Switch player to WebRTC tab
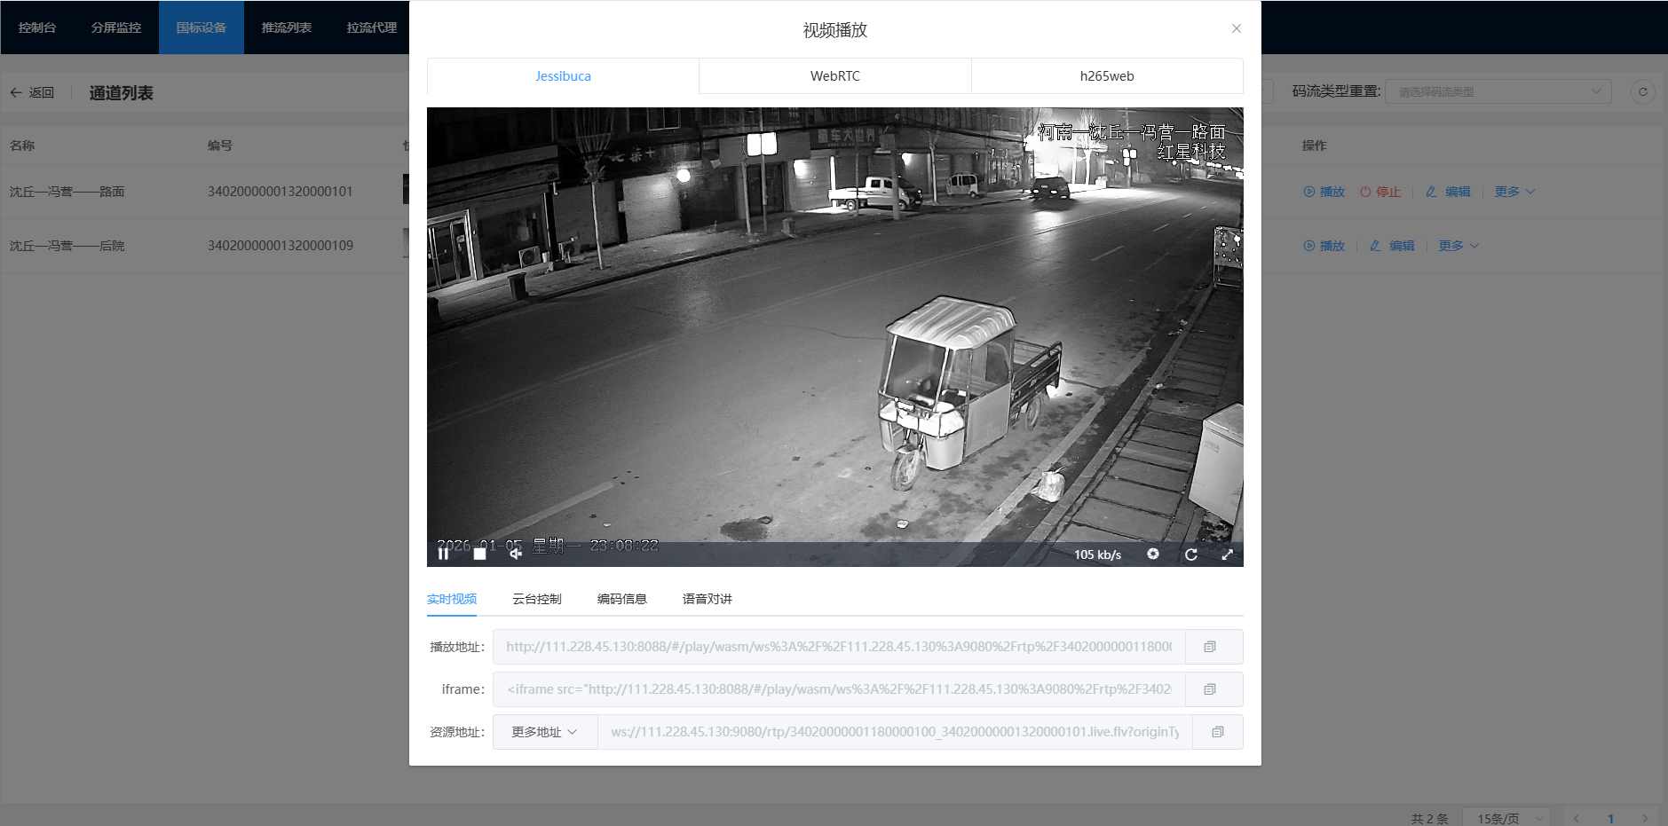1668x826 pixels. [x=834, y=76]
